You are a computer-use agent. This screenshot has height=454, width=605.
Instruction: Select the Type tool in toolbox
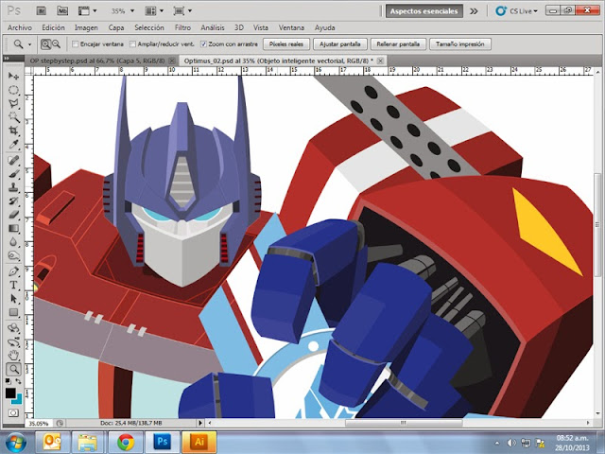(x=13, y=284)
